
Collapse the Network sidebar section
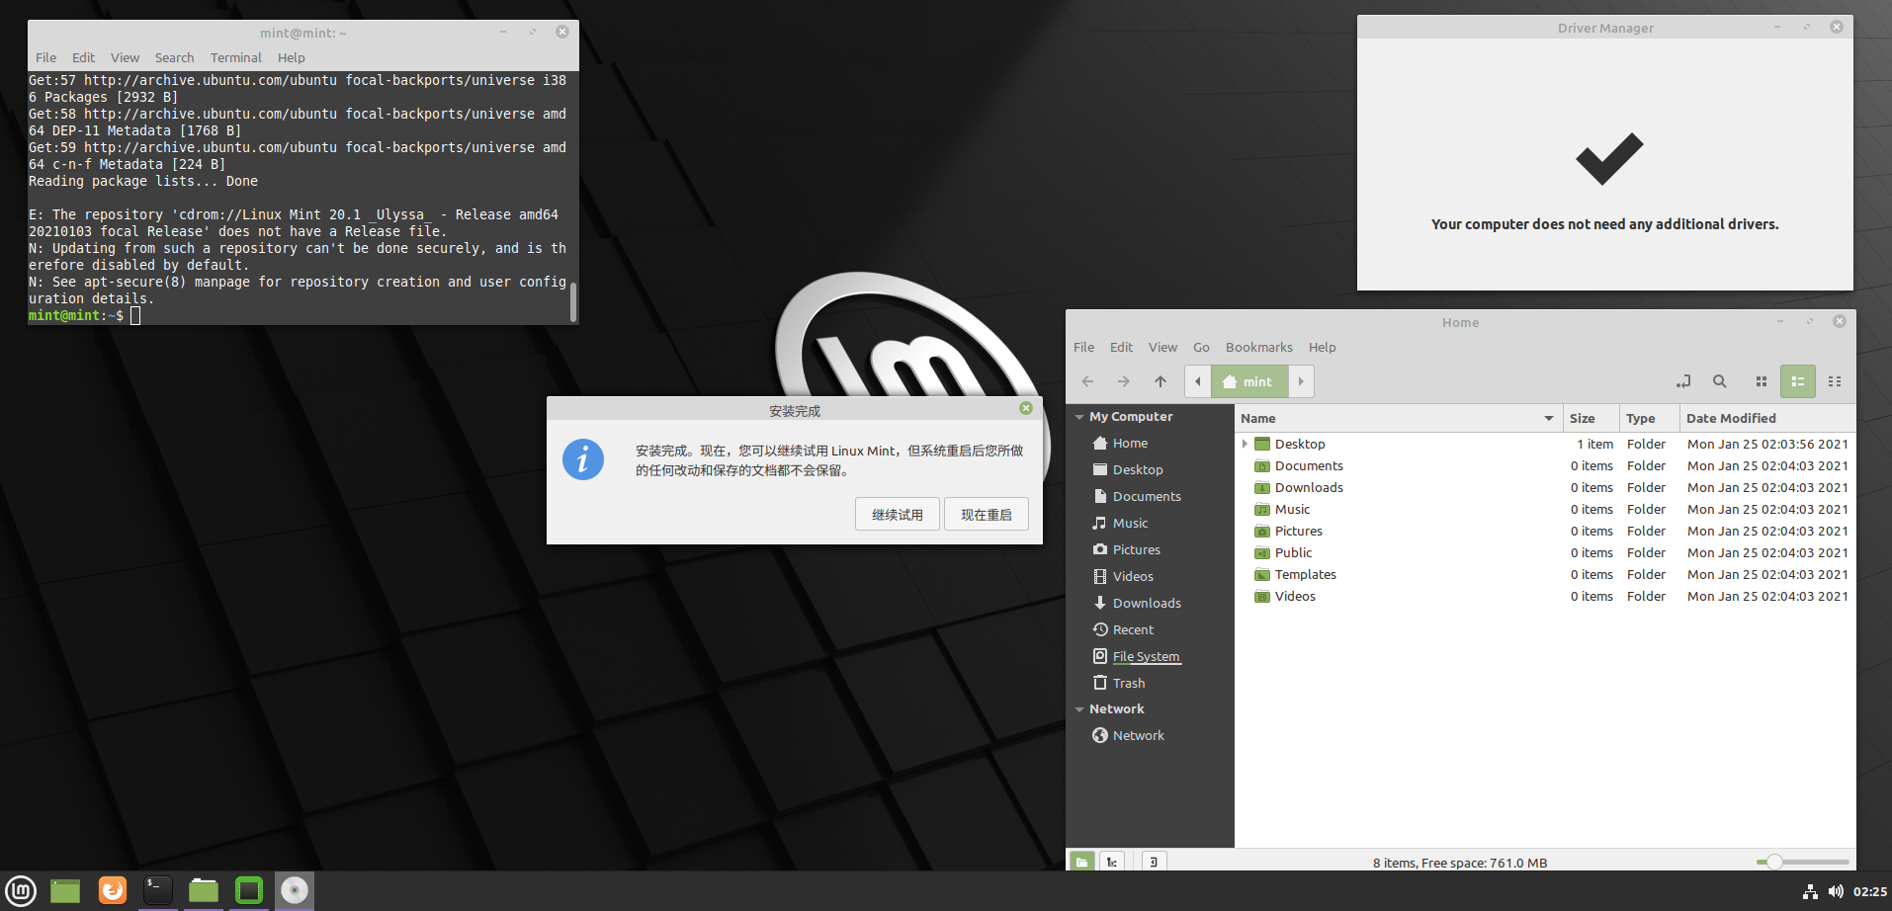click(x=1079, y=709)
